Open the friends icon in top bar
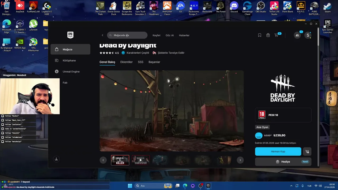This screenshot has height=190, width=338. [297, 35]
